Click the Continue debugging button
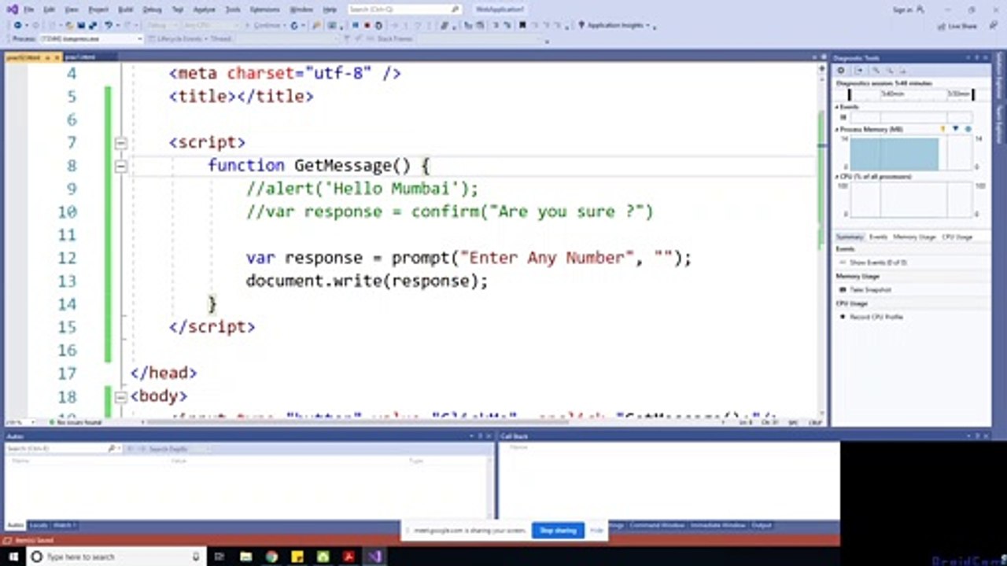Screen dimensions: 1007x566 (x=265, y=25)
